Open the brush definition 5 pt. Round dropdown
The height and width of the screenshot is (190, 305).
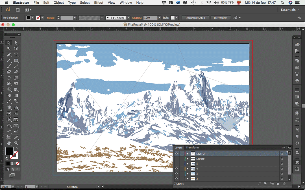[128, 18]
